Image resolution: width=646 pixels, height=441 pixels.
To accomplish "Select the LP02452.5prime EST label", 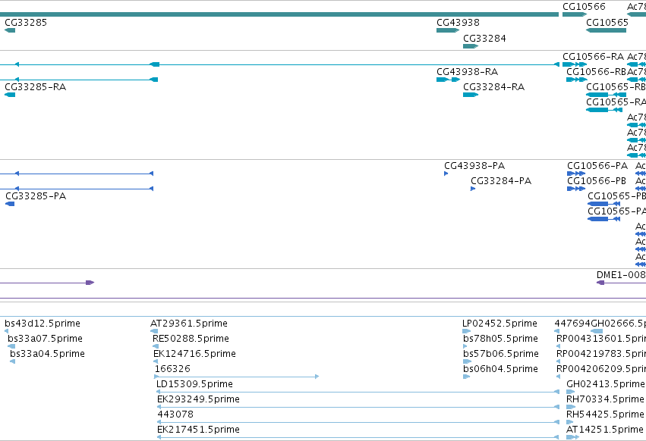I will click(499, 324).
